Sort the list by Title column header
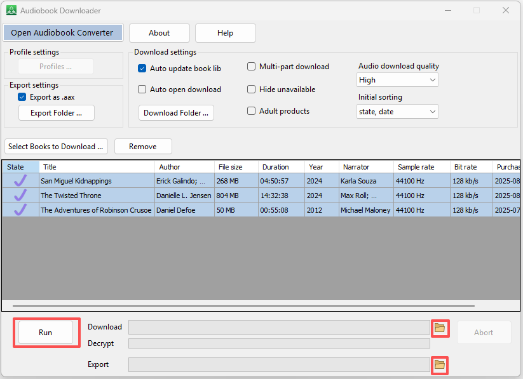The height and width of the screenshot is (379, 523). [97, 167]
